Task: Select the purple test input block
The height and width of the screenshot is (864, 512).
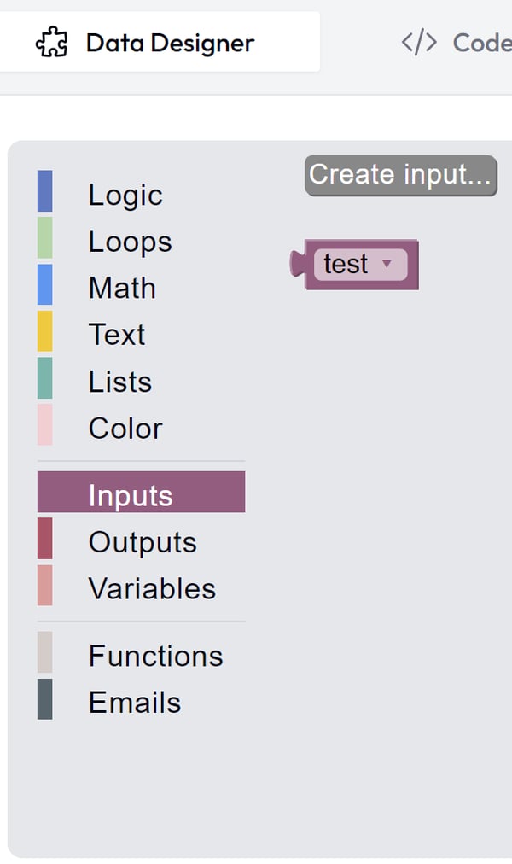Action: click(x=354, y=265)
